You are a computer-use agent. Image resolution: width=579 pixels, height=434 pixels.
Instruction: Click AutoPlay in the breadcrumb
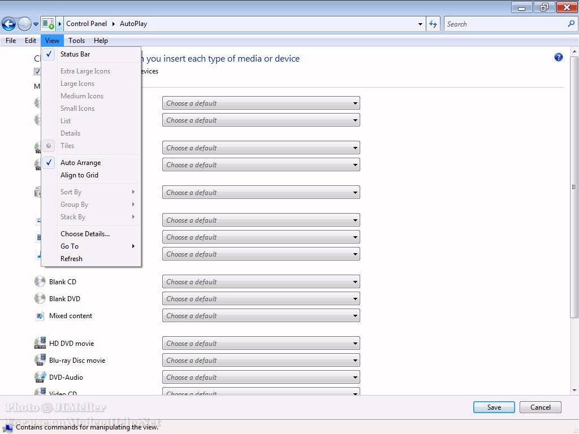(x=133, y=24)
